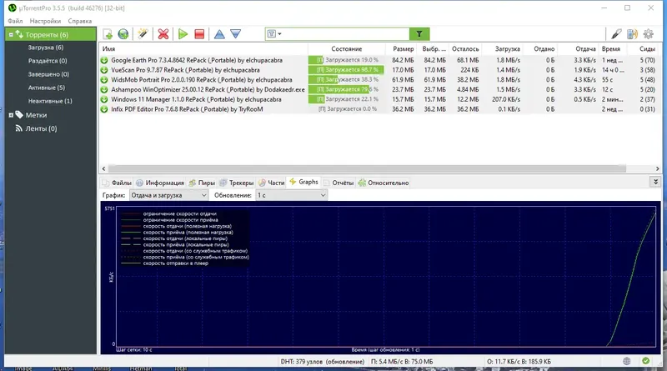Add a torrent file toolbar icon
The image size is (667, 371).
[x=108, y=34]
